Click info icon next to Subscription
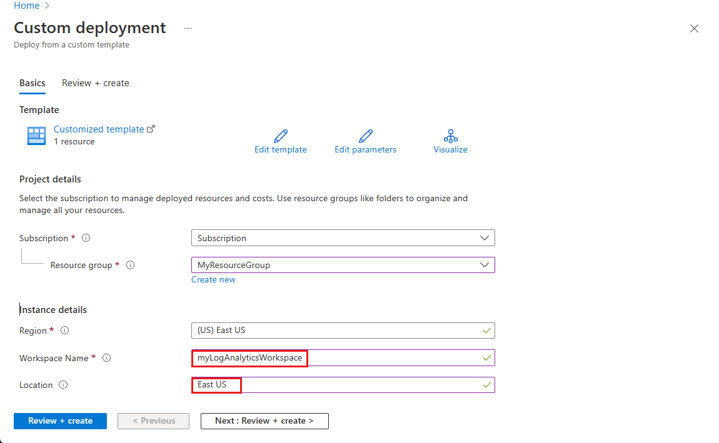 [86, 238]
